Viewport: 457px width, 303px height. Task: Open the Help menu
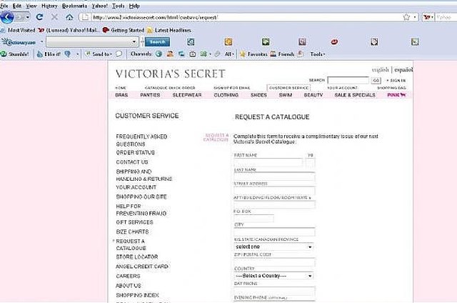(134, 6)
